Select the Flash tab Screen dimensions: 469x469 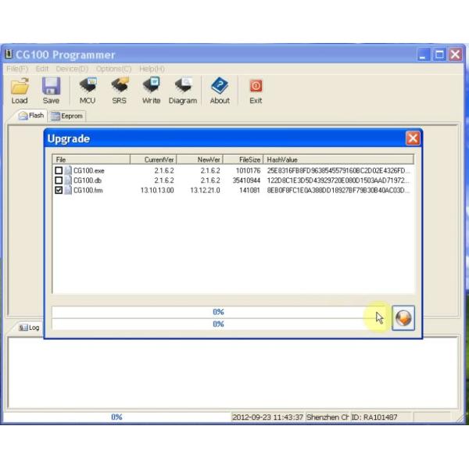[x=31, y=116]
